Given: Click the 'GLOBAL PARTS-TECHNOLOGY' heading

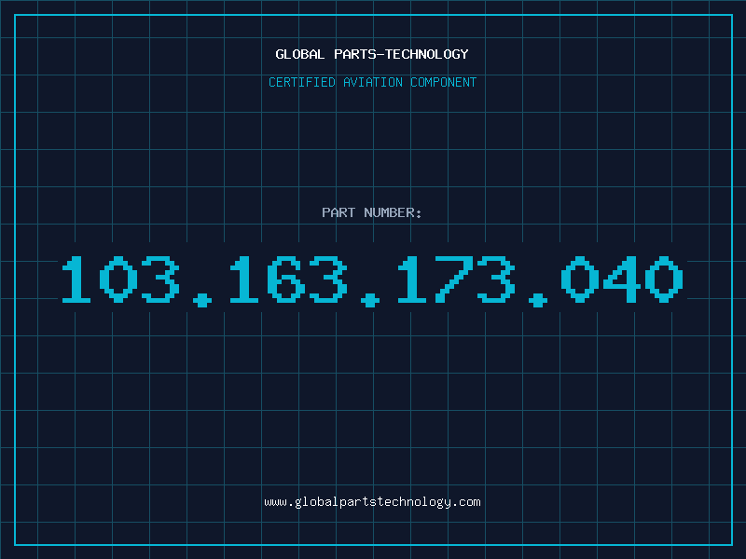Looking at the screenshot, I should click(372, 54).
